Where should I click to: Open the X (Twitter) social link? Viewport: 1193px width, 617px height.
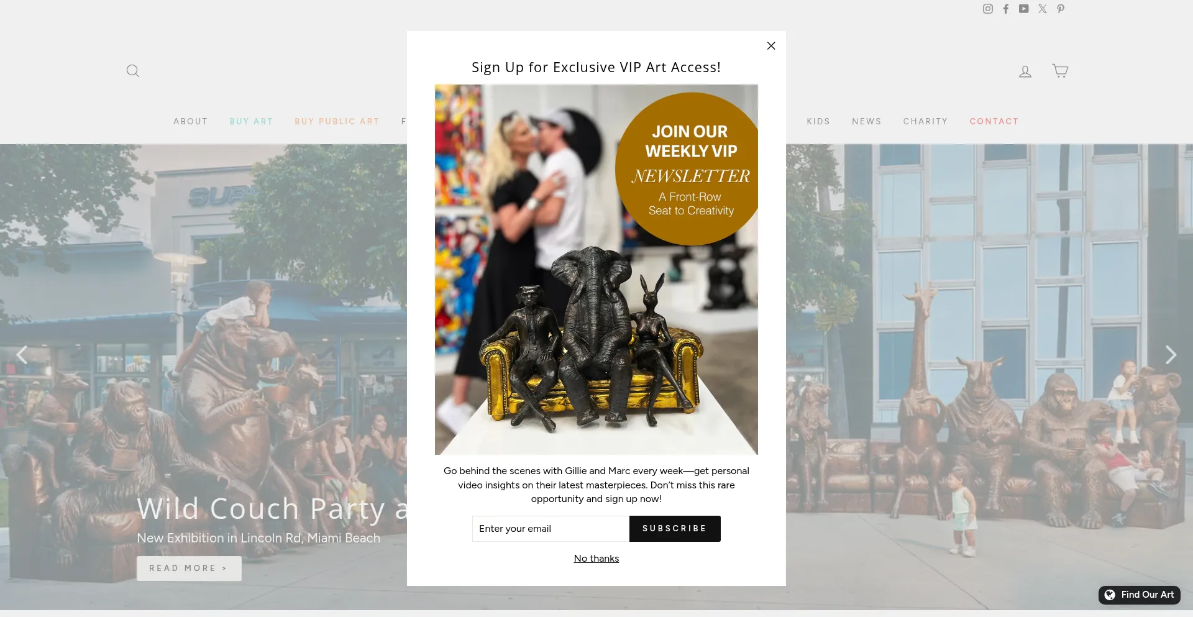click(x=1043, y=9)
